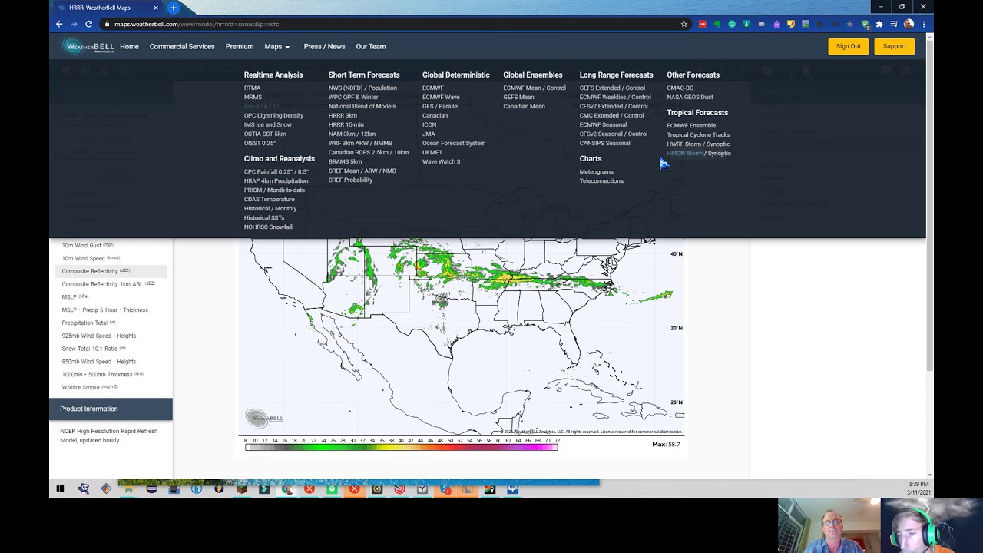
Task: Open MRMS under Realtime Analysis
Action: (x=253, y=97)
